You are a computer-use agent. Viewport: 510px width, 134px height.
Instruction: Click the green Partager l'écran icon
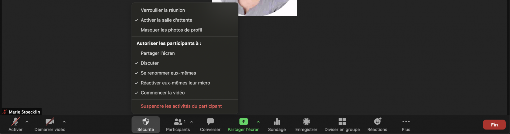click(243, 122)
